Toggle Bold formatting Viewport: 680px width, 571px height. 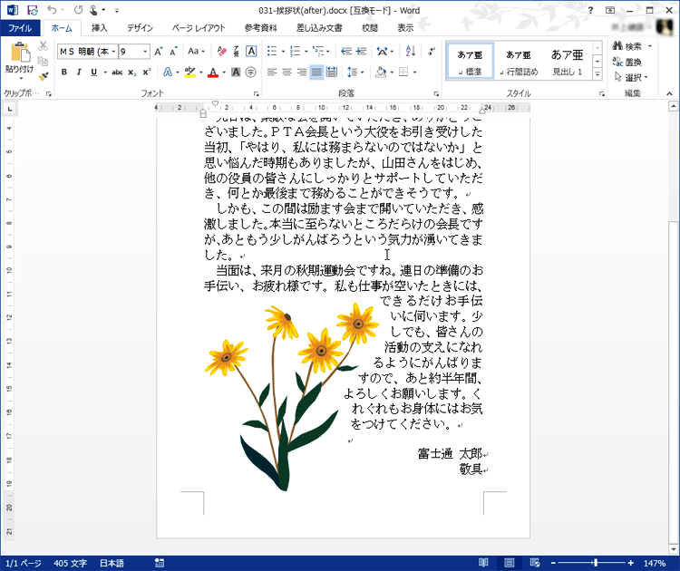click(64, 72)
